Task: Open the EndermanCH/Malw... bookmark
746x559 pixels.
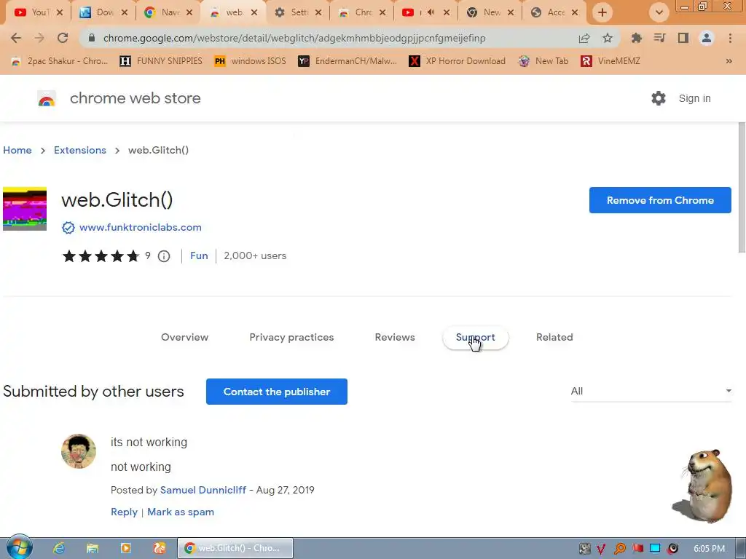Action: [348, 61]
